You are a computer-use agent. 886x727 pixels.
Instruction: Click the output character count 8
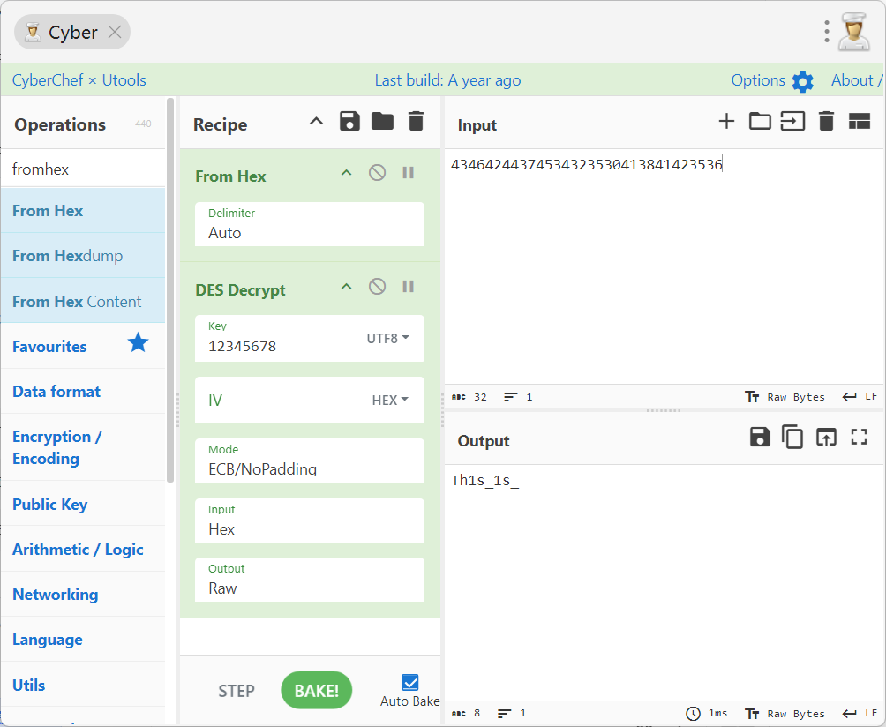click(x=466, y=714)
